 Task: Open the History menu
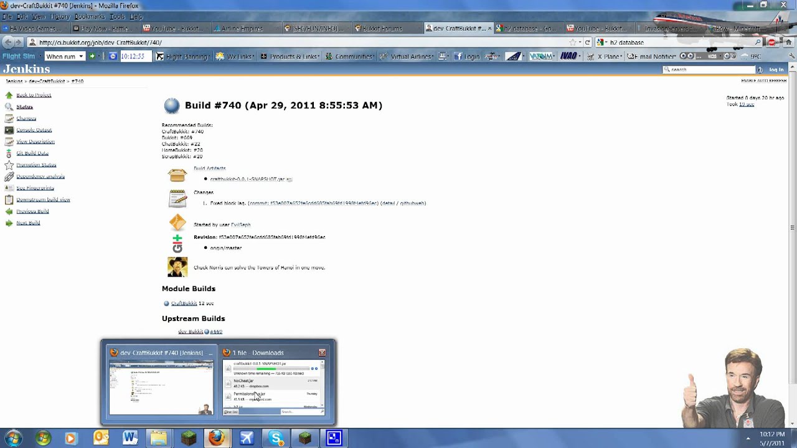click(x=60, y=16)
